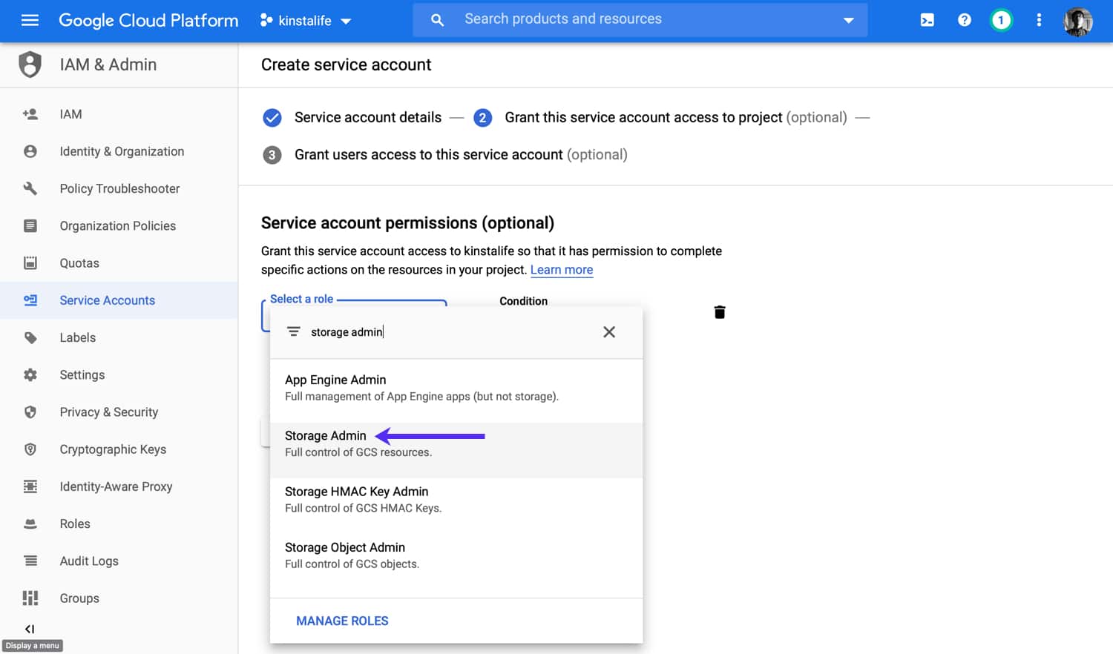The height and width of the screenshot is (654, 1113).
Task: Click the search magnifier icon
Action: coord(437,20)
